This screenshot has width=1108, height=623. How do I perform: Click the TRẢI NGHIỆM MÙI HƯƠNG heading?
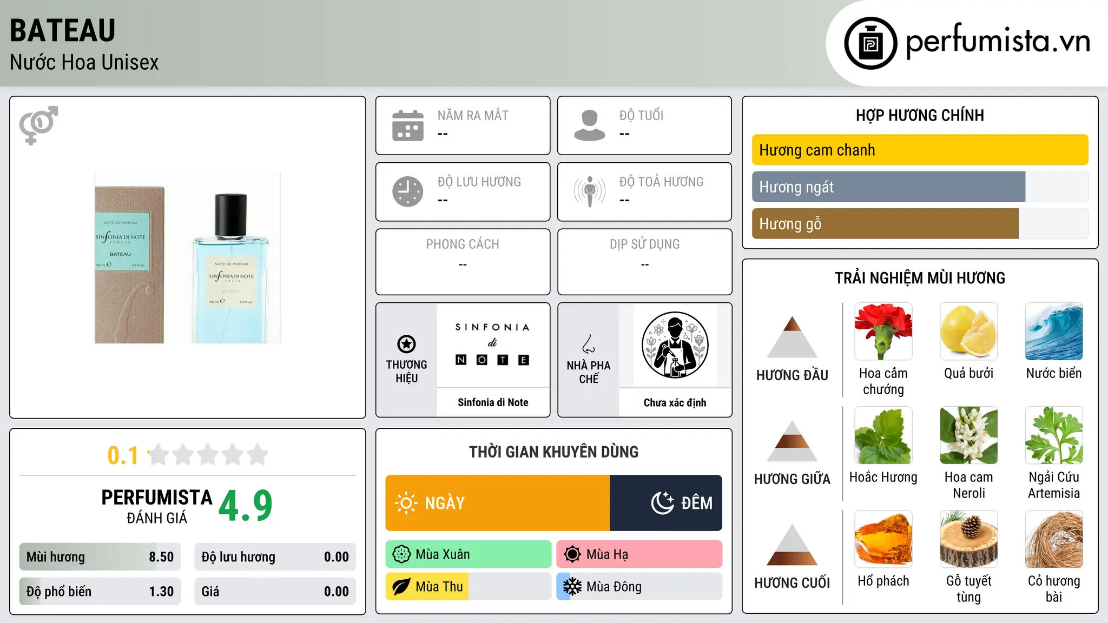click(920, 278)
